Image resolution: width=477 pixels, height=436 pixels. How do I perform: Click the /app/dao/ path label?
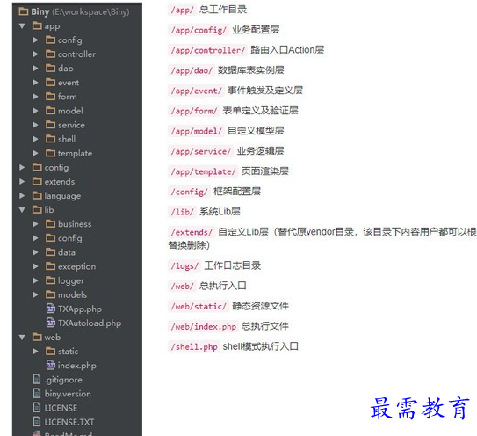point(191,70)
